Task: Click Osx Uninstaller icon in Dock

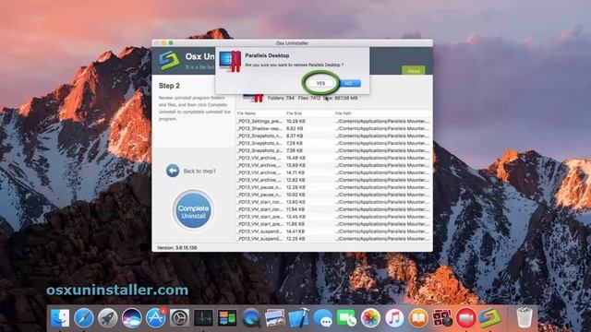Action: [x=490, y=318]
